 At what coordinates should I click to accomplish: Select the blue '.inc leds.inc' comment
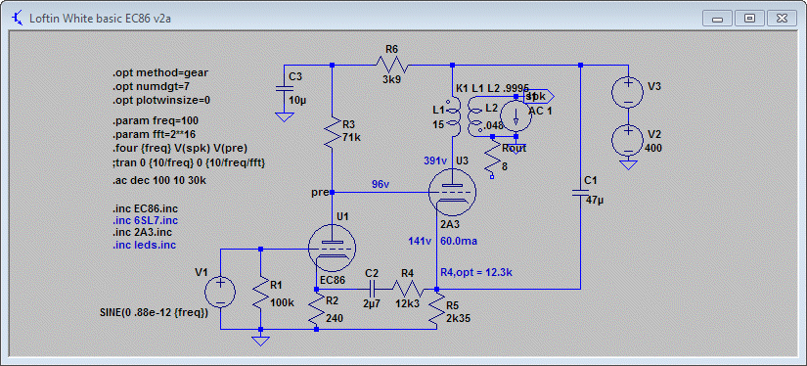coord(144,246)
